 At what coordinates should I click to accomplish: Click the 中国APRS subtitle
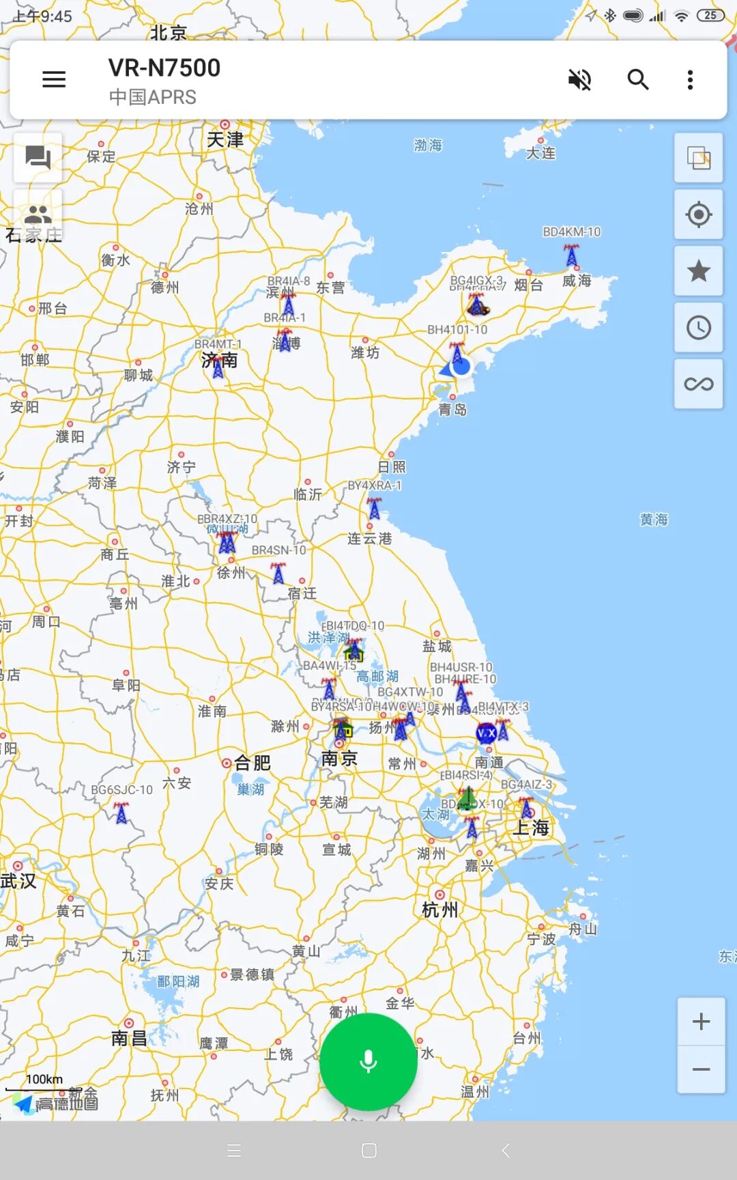[x=153, y=98]
